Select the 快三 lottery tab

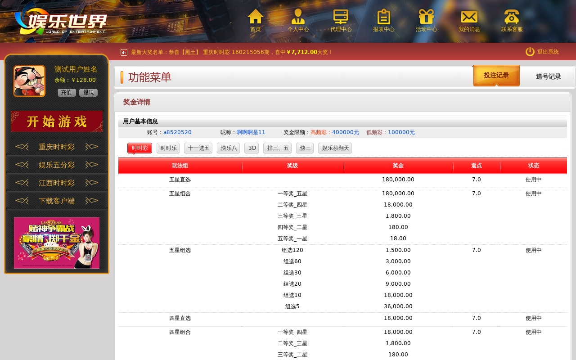point(305,148)
